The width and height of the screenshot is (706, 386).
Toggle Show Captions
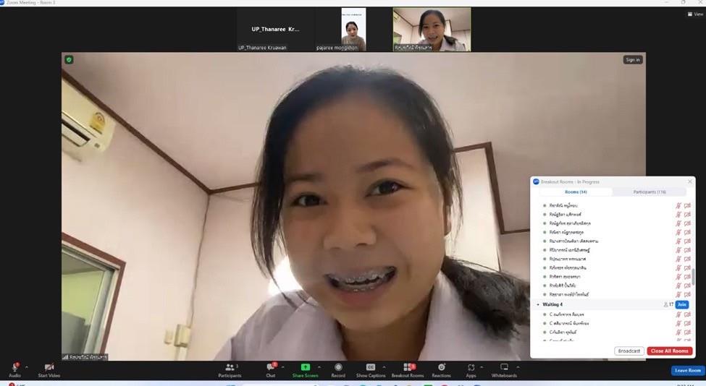pyautogui.click(x=371, y=370)
